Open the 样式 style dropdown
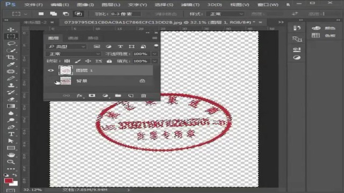This screenshot has width=344, height=193. 225,14
